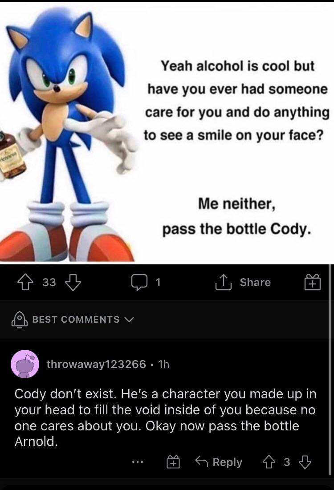The height and width of the screenshot is (490, 334).
Task: Downvote the Sonic meme post
Action: click(73, 282)
